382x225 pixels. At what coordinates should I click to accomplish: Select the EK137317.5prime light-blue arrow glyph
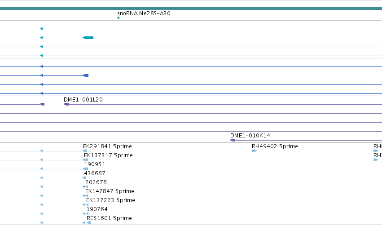point(85,160)
